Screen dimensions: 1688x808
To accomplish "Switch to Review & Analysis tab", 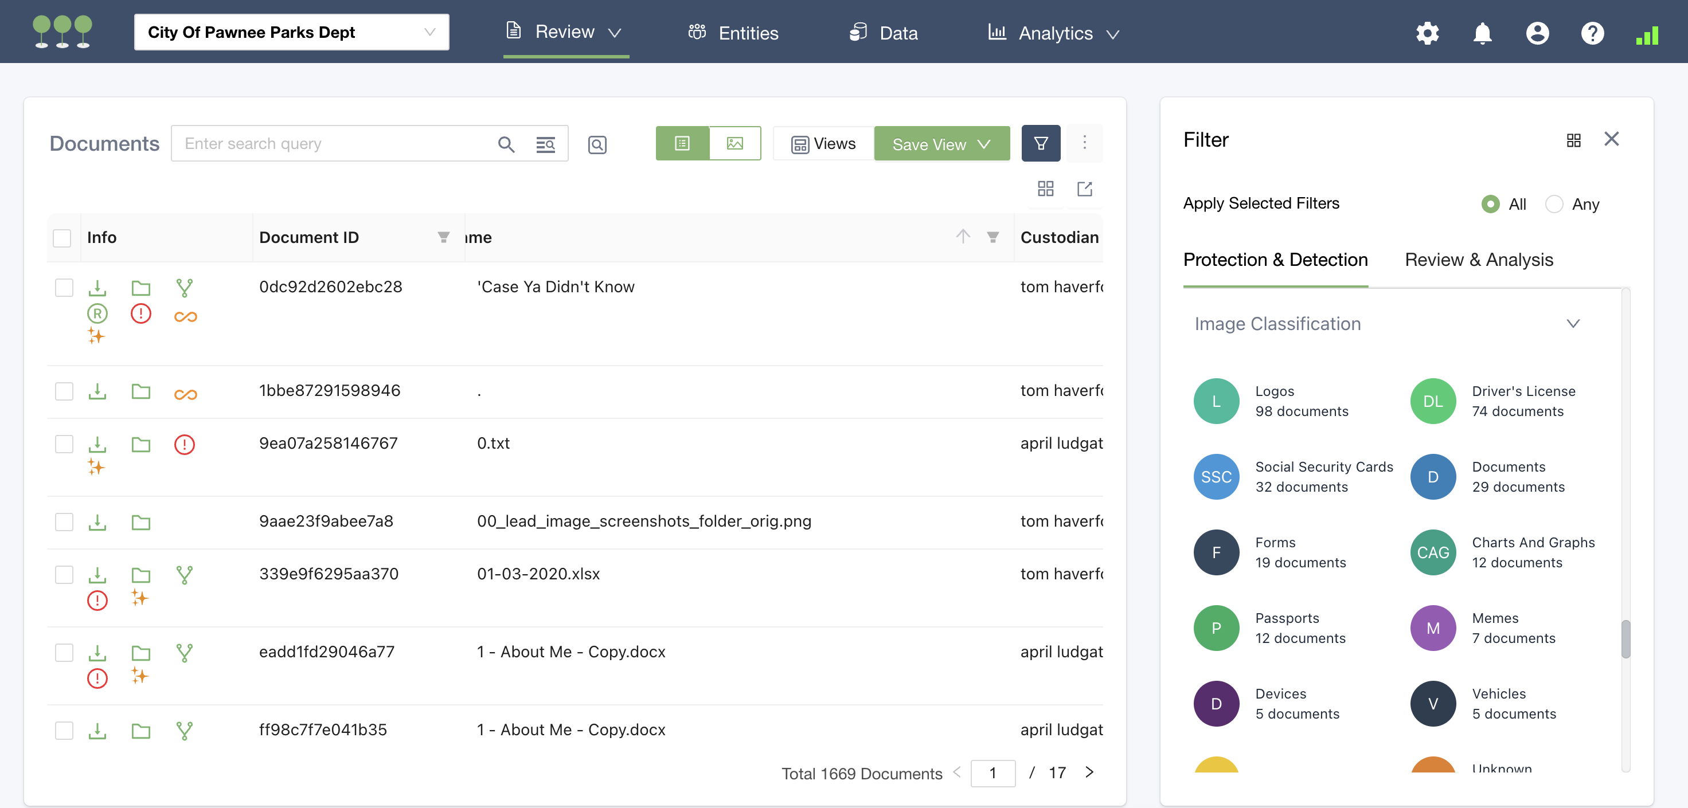I will click(x=1478, y=260).
